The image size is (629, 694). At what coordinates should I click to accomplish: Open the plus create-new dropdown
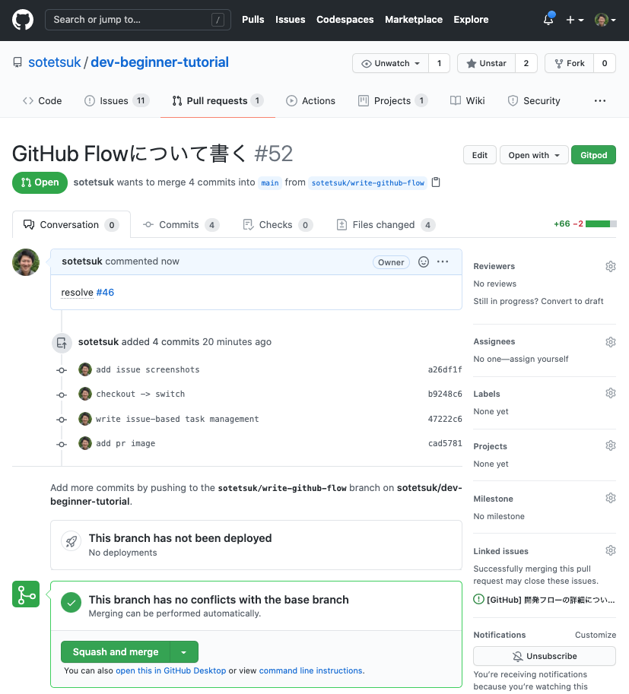575,20
